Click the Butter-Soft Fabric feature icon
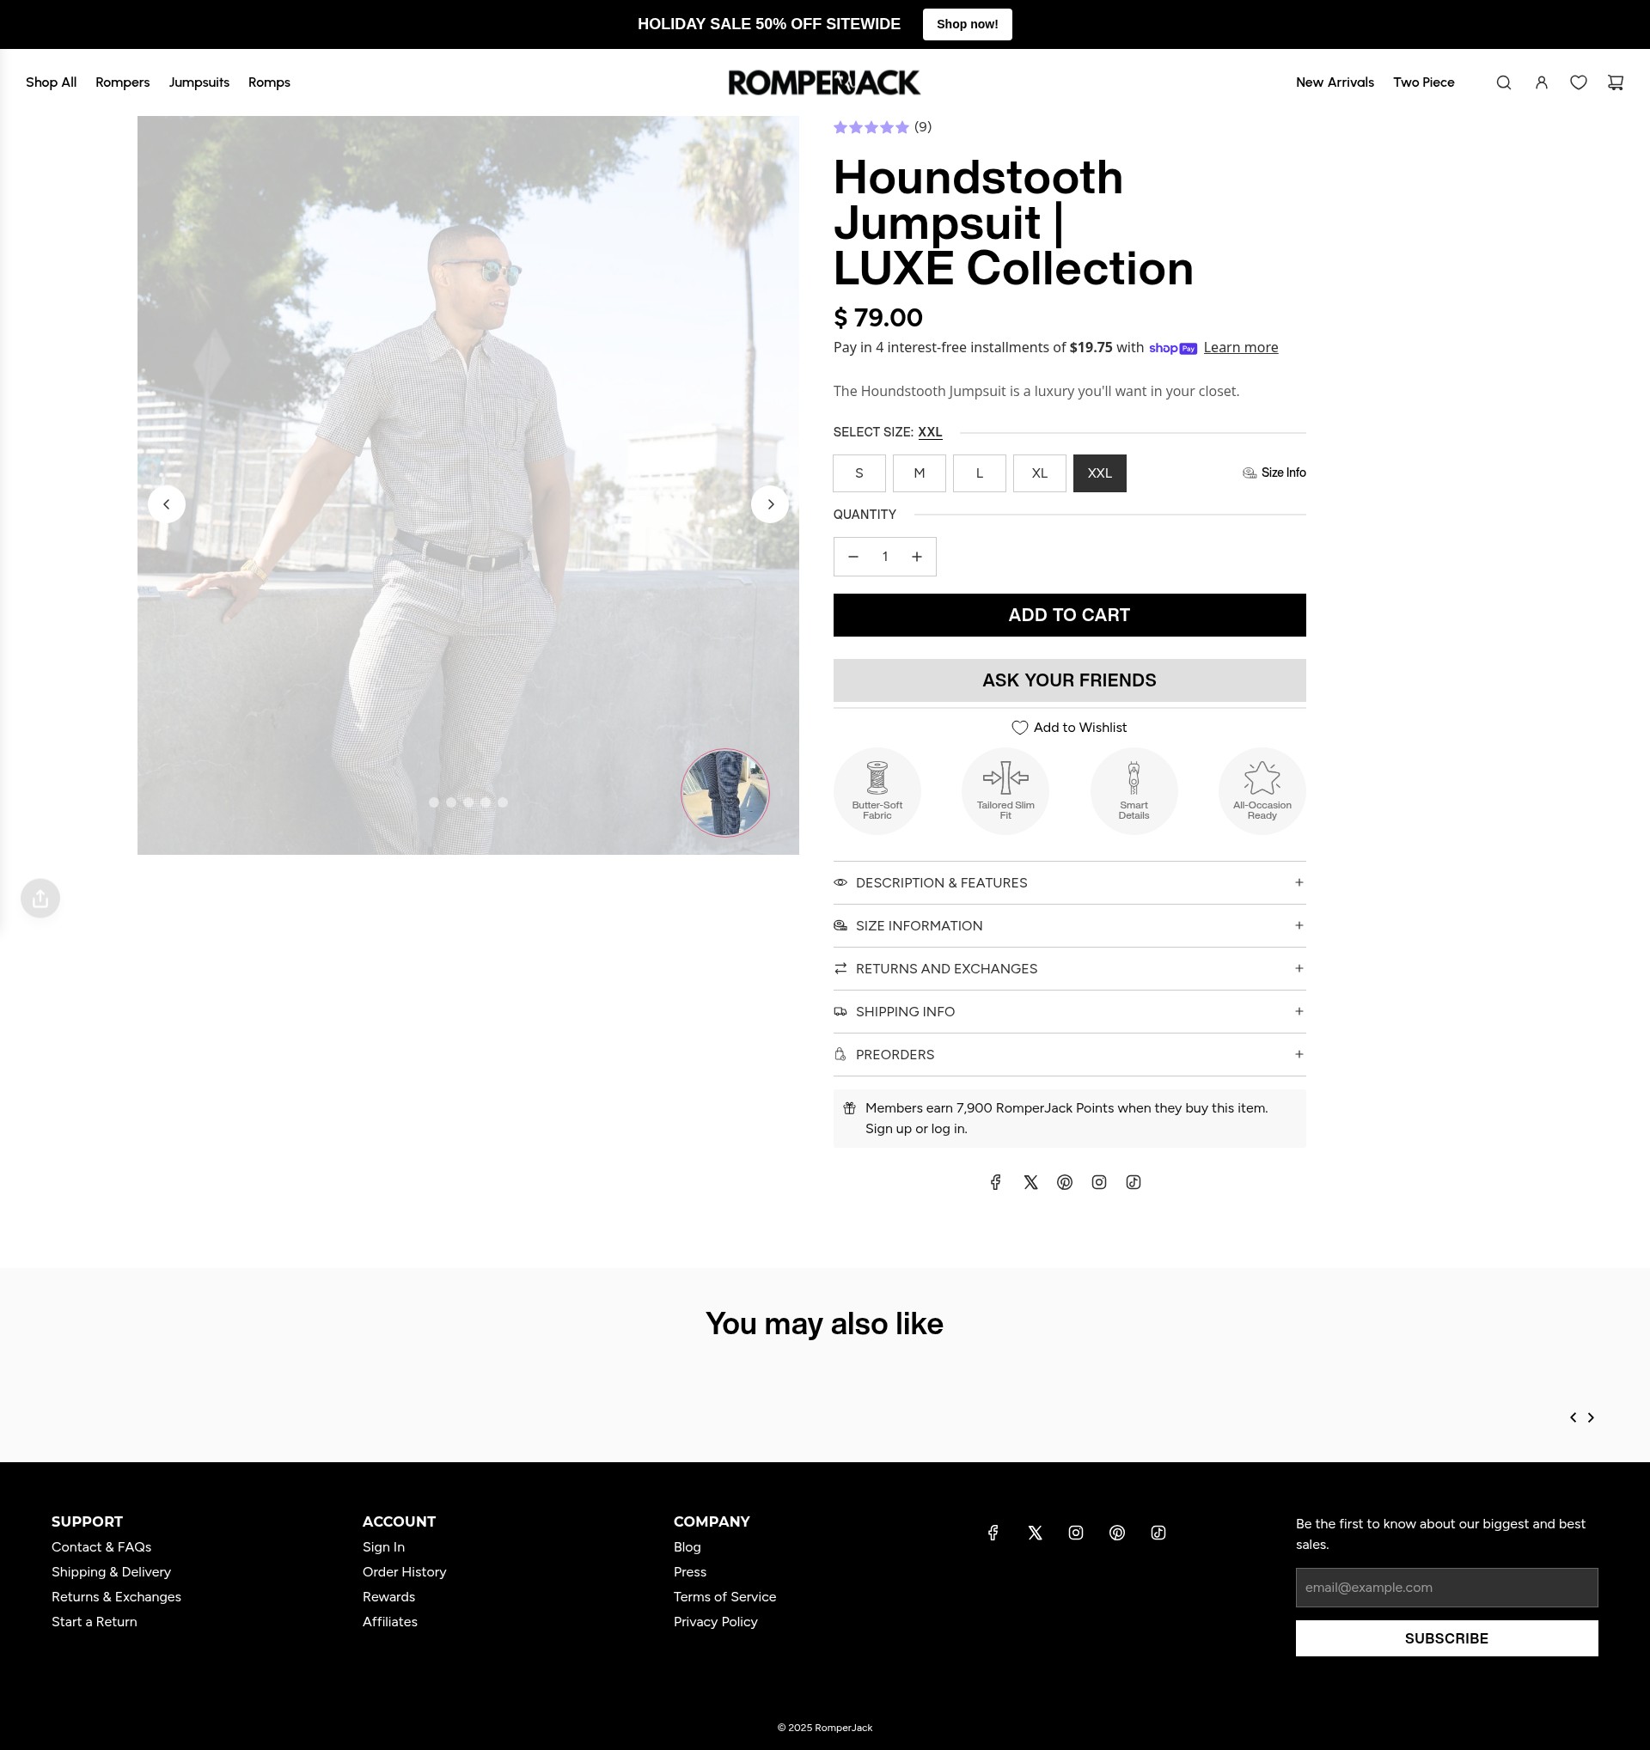The width and height of the screenshot is (1650, 1750). (x=877, y=791)
